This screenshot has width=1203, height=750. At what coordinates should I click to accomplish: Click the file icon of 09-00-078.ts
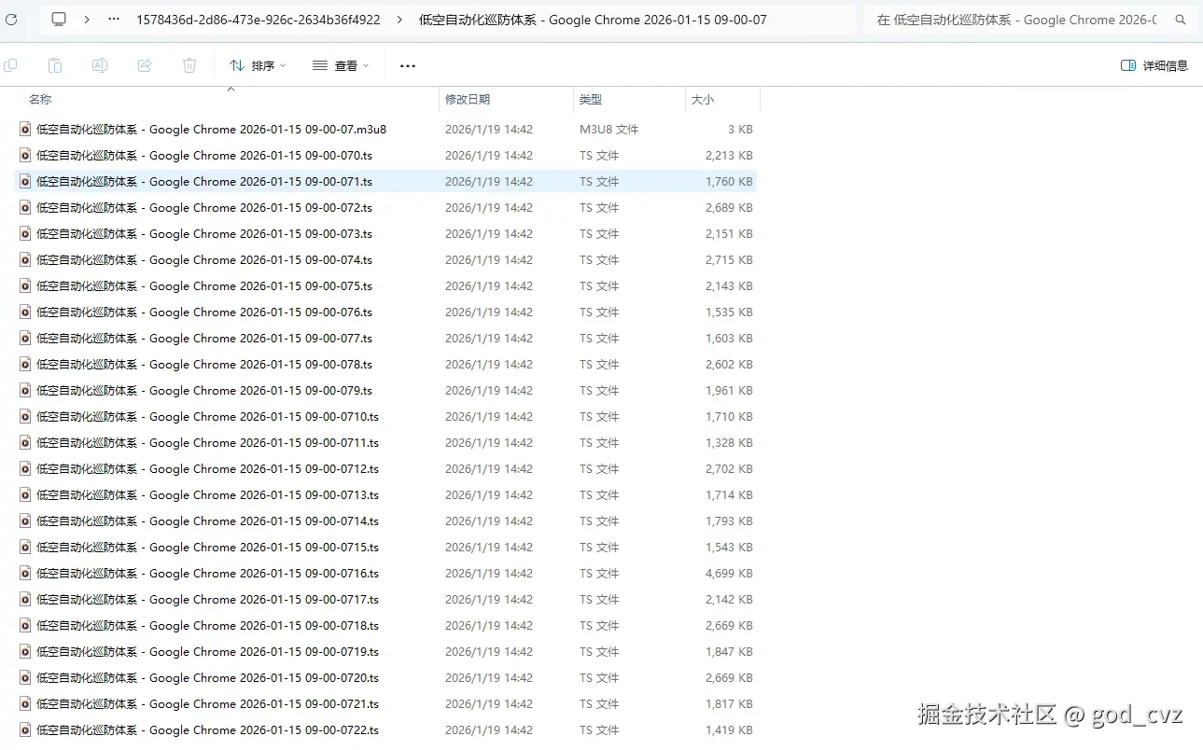pos(25,365)
